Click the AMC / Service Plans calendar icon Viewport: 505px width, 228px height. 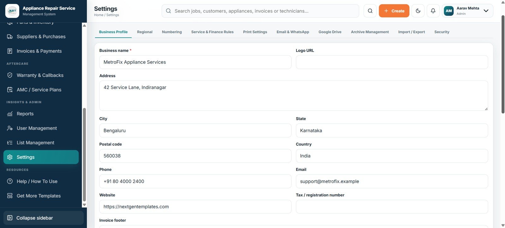pos(10,90)
